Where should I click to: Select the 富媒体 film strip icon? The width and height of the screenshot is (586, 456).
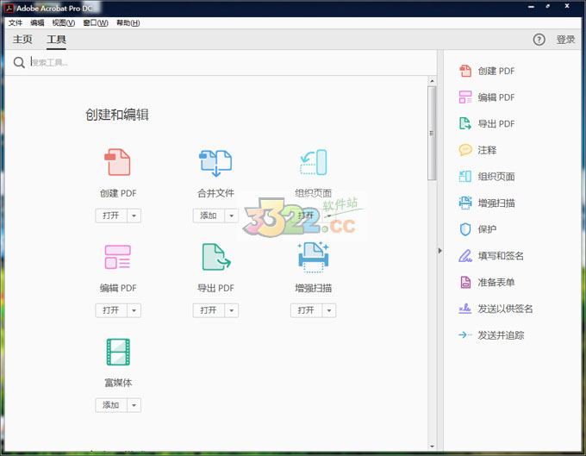pyautogui.click(x=118, y=352)
